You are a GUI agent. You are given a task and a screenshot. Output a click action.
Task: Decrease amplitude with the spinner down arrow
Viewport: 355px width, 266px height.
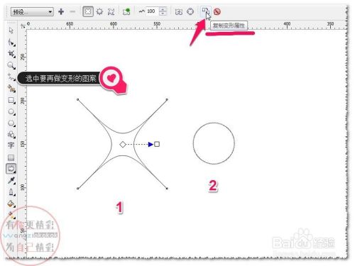163,13
